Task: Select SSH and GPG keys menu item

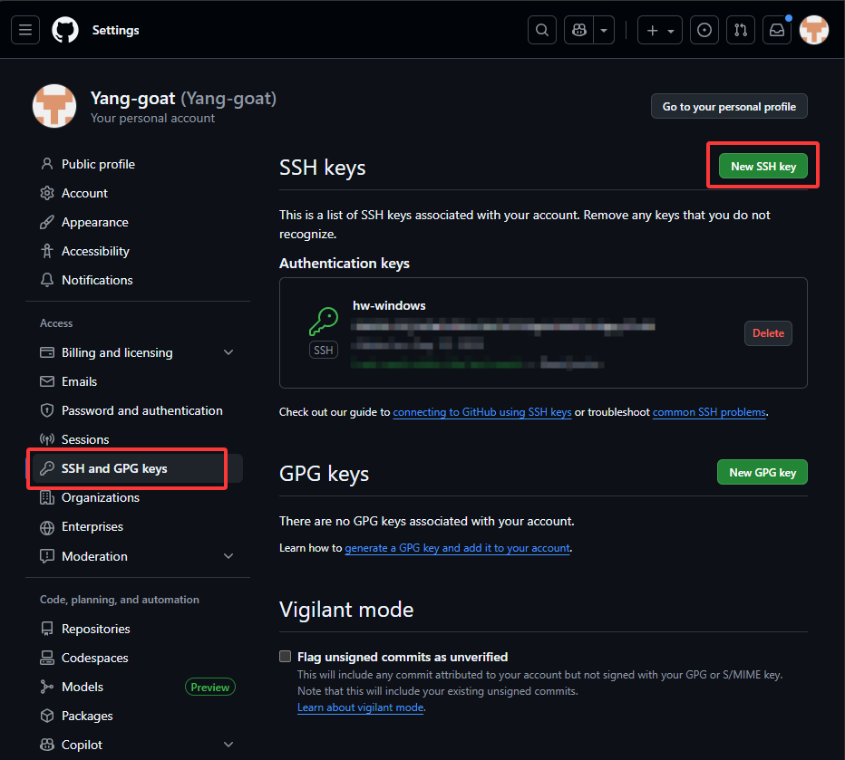Action: [x=114, y=468]
